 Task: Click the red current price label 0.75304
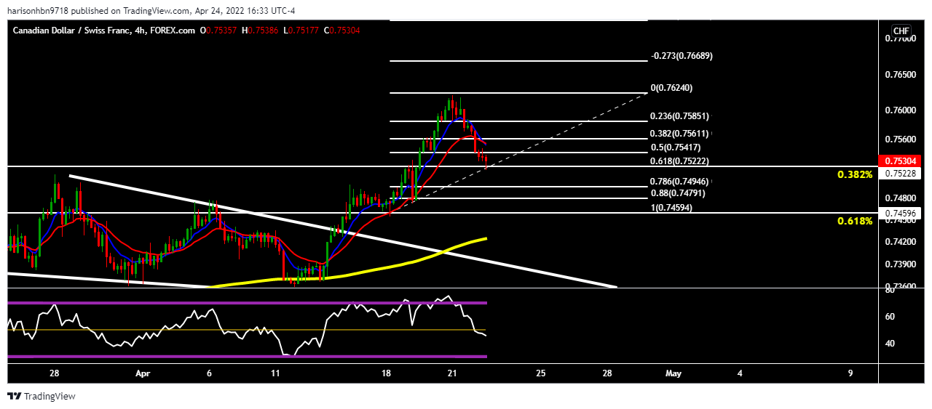click(901, 161)
